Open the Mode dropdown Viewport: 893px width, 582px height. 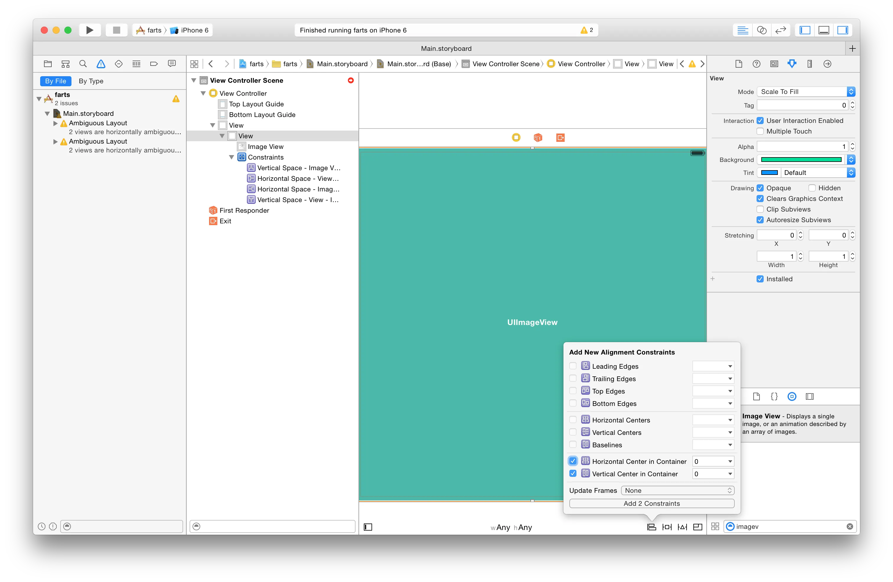point(806,92)
